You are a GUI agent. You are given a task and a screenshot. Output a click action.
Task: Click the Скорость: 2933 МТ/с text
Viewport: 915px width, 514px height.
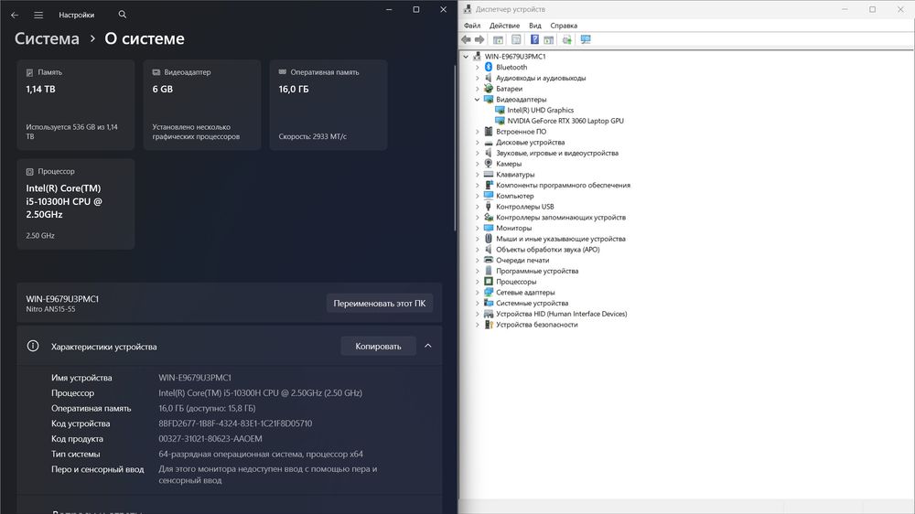tap(313, 136)
